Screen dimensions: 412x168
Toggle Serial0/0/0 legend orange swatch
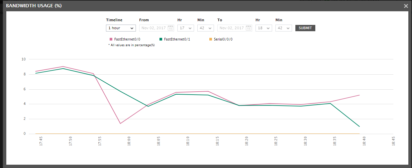click(211, 39)
